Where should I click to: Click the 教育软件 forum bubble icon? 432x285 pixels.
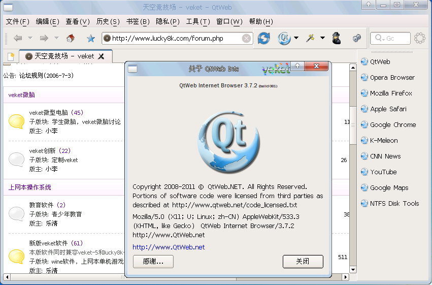[x=17, y=213]
